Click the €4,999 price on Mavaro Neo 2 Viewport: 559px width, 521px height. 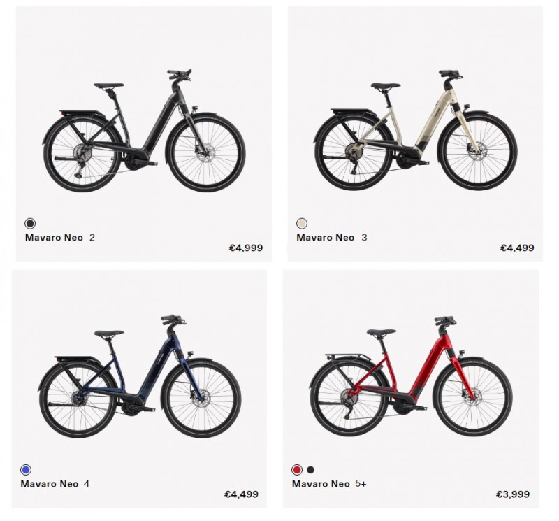(x=246, y=248)
